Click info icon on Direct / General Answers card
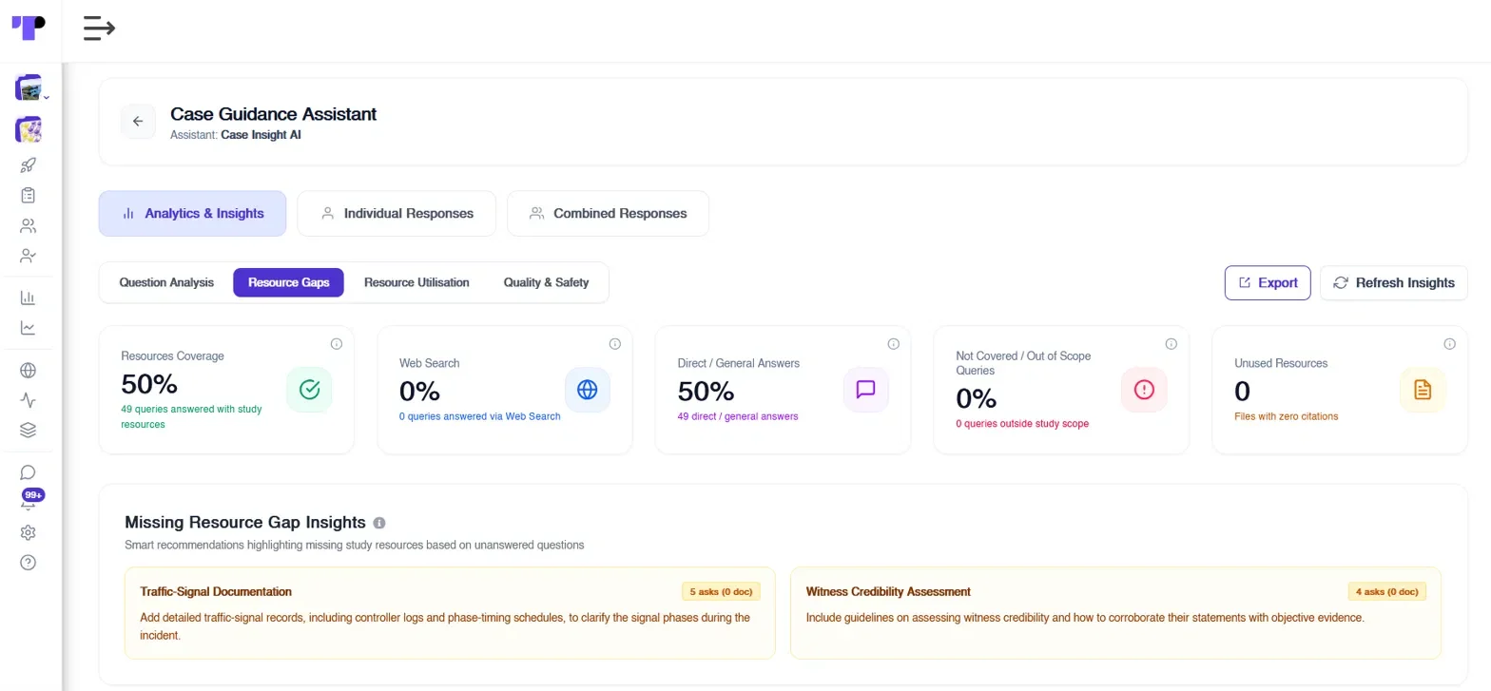 click(893, 344)
